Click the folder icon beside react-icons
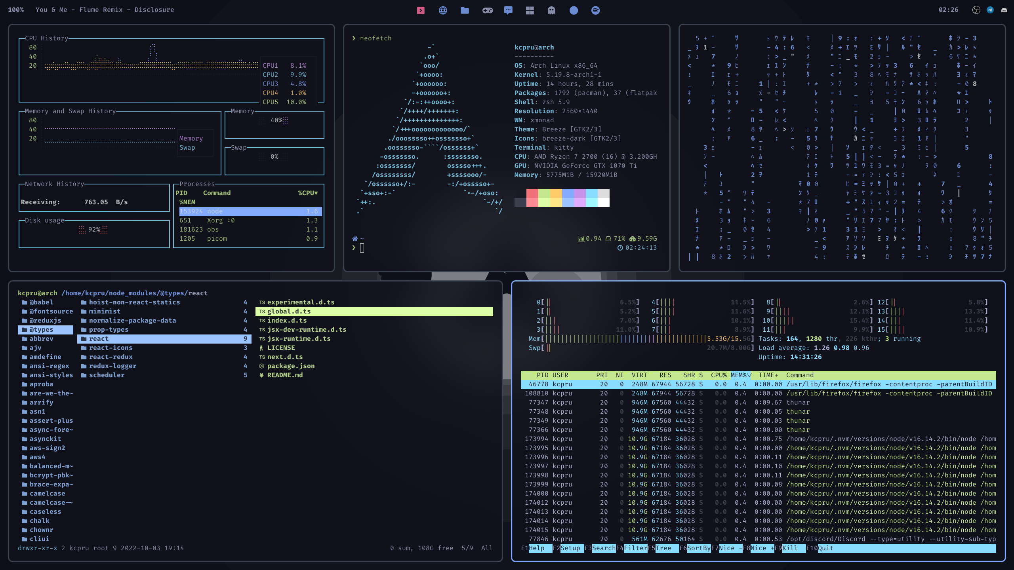The width and height of the screenshot is (1014, 570). click(84, 348)
